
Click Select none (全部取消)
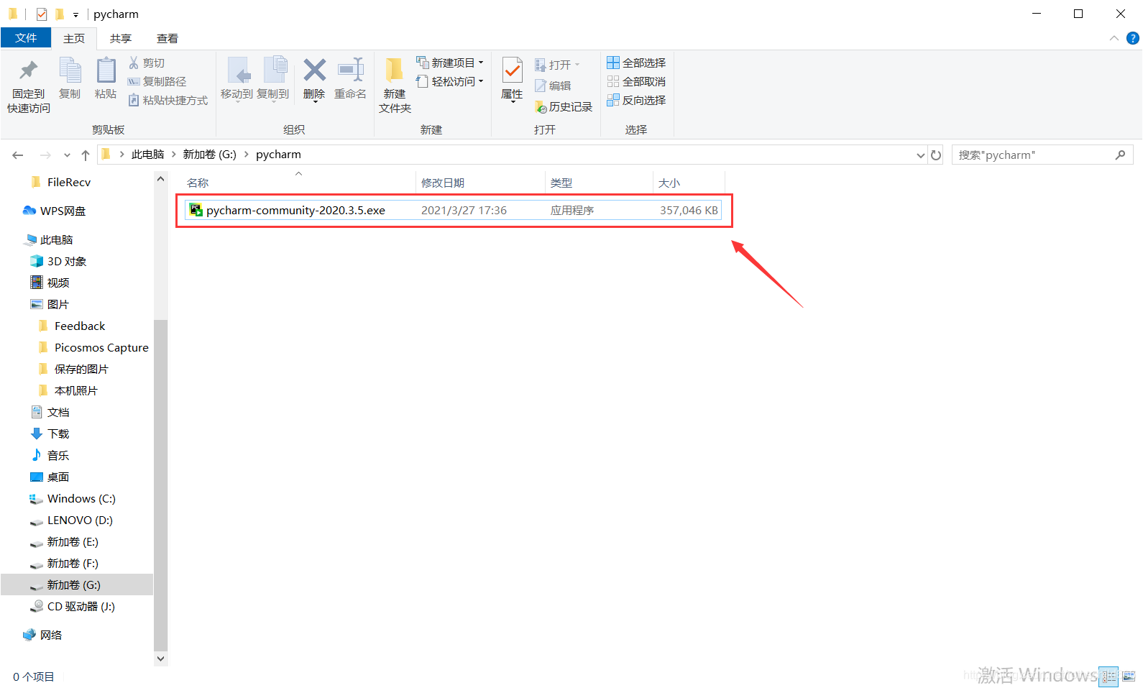pyautogui.click(x=636, y=82)
